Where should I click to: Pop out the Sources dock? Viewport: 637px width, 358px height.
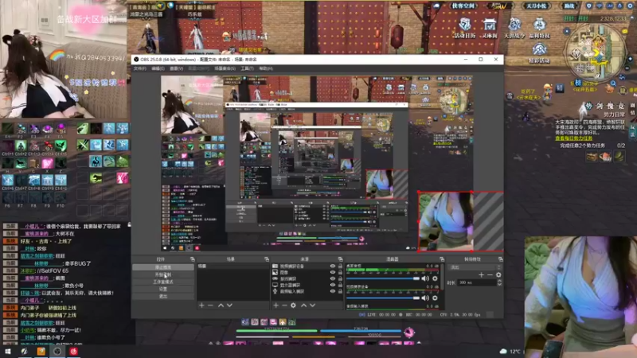click(340, 259)
